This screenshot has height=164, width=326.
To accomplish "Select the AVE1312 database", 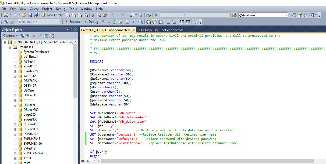I will (30, 76).
